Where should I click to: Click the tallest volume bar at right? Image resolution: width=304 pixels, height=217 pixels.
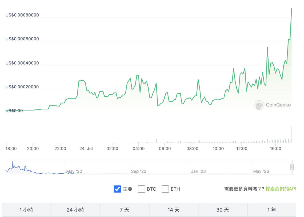[292, 135]
